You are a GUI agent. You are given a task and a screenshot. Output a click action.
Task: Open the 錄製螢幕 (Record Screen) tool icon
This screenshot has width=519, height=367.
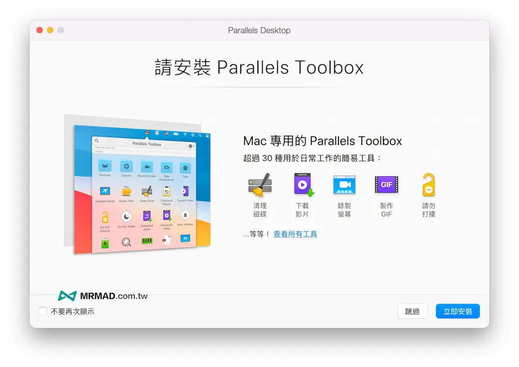(x=344, y=184)
